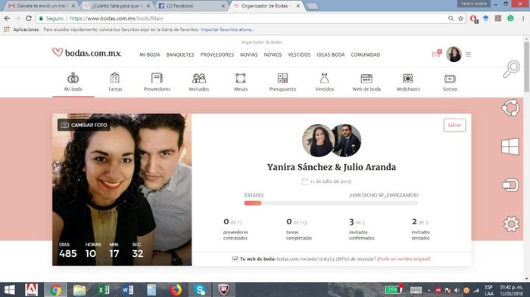Click the 2 de 3 invitados sentados stat
Screen dimensions: 530x297
tap(420, 229)
